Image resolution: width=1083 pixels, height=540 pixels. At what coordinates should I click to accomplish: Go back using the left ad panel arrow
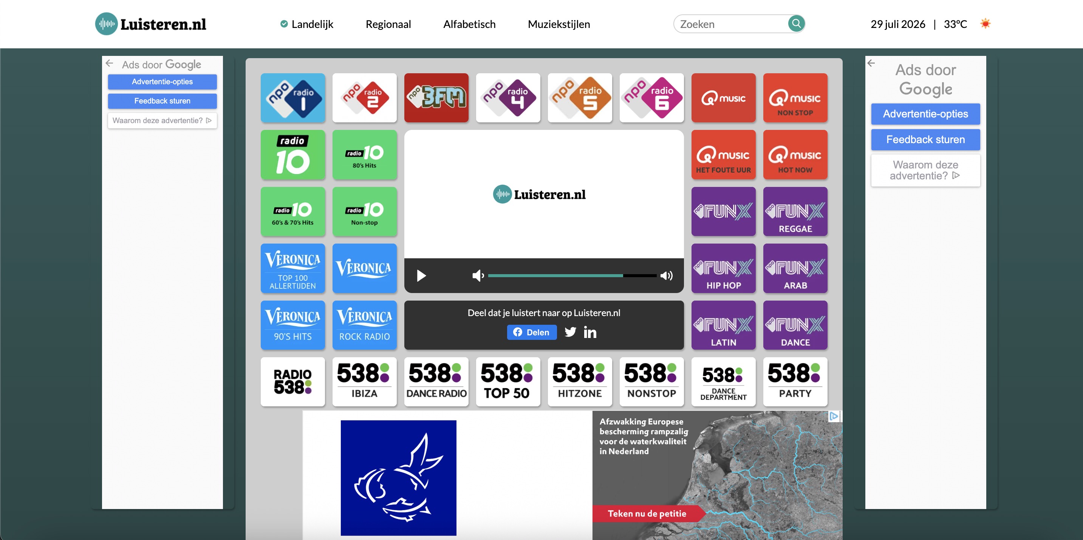click(110, 63)
